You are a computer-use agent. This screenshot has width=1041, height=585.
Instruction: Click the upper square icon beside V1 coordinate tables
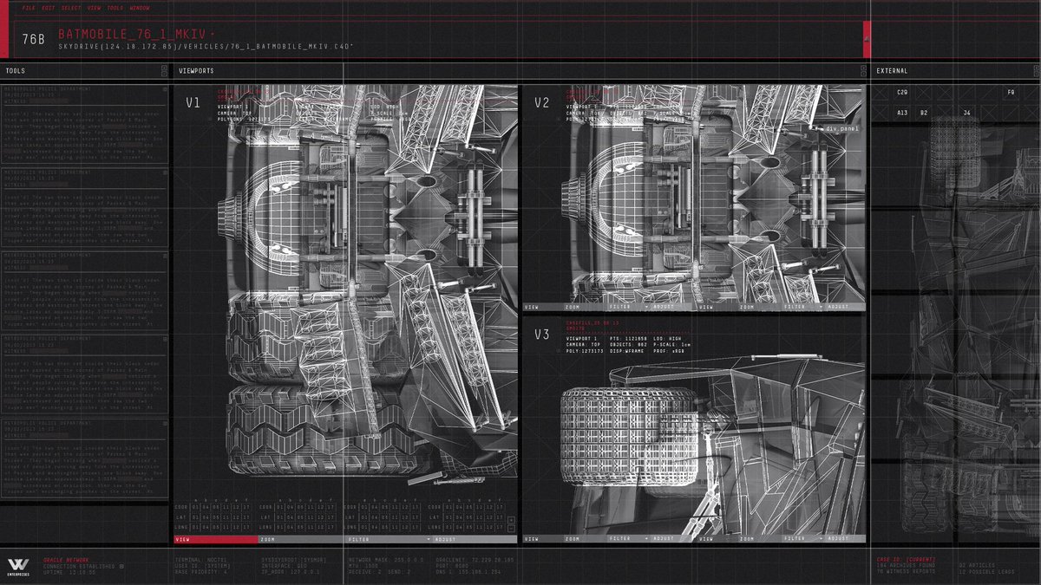click(x=511, y=520)
